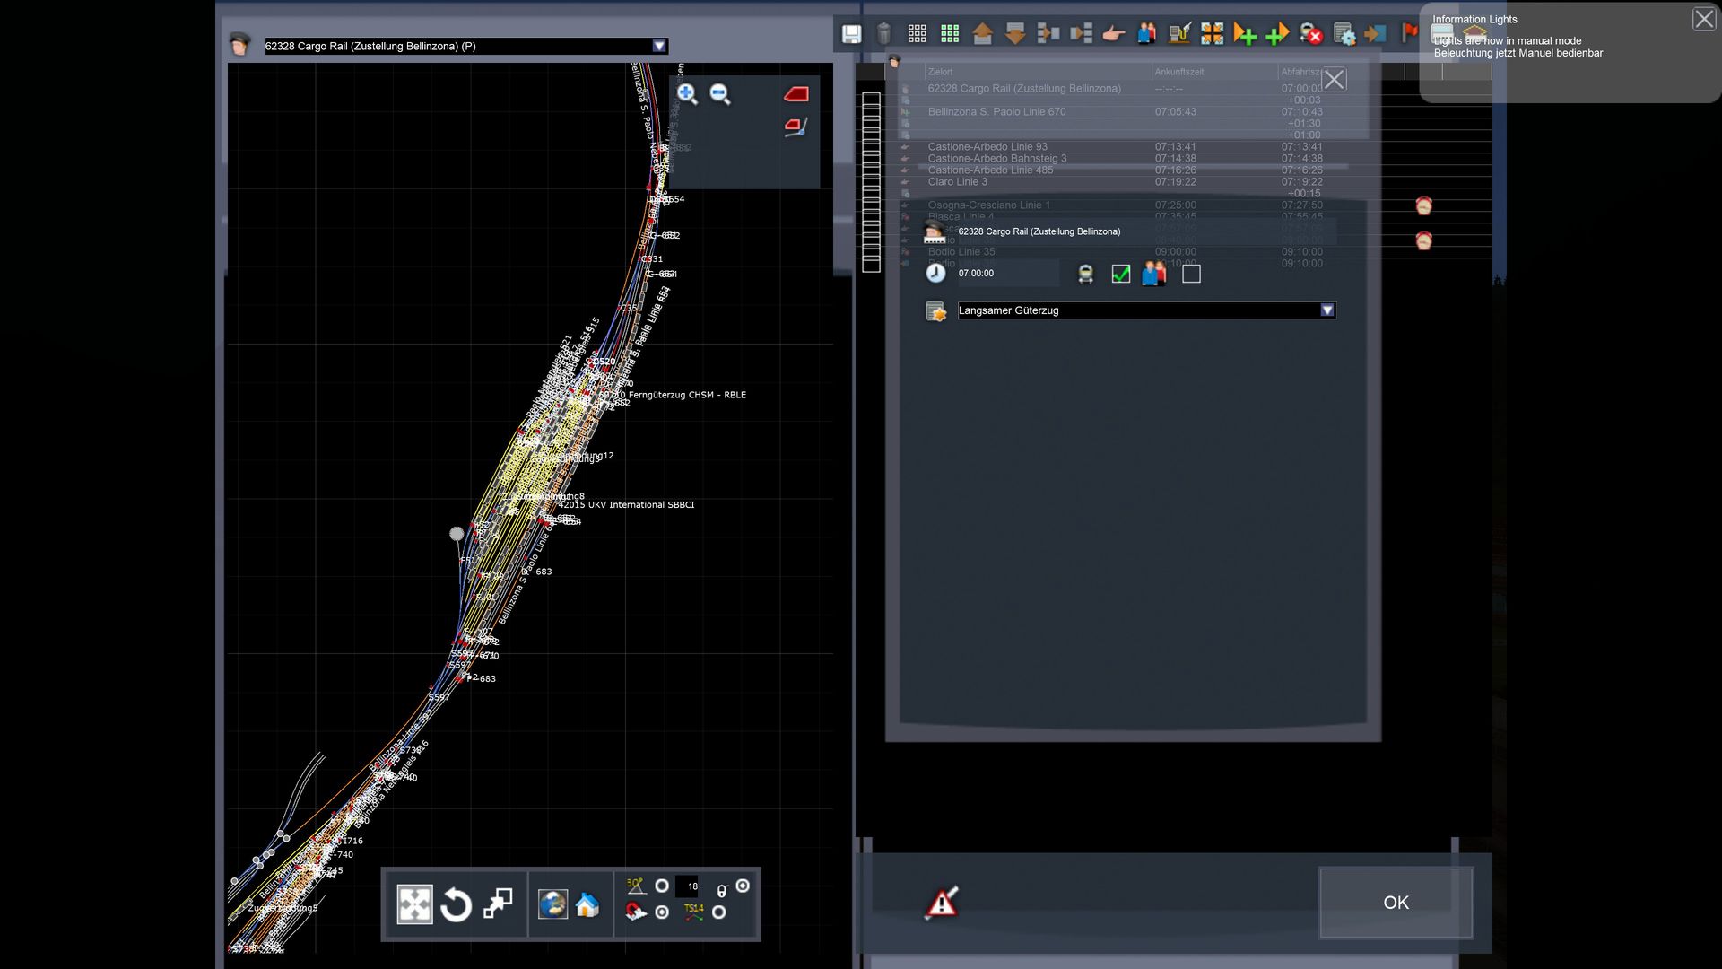Click the floppy disk save icon
The height and width of the screenshot is (969, 1722).
pyautogui.click(x=851, y=34)
